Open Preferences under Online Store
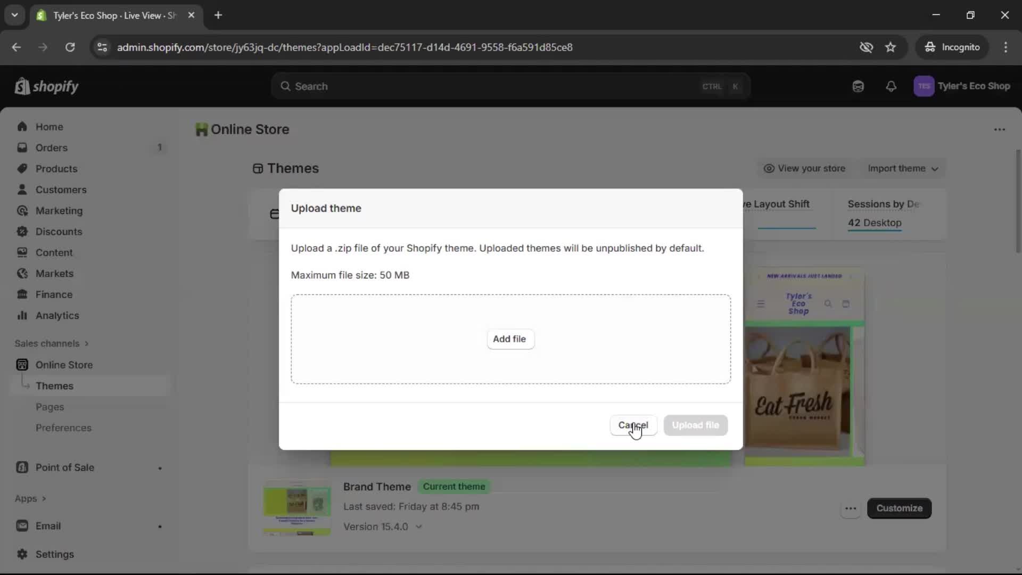1022x575 pixels. (x=64, y=428)
